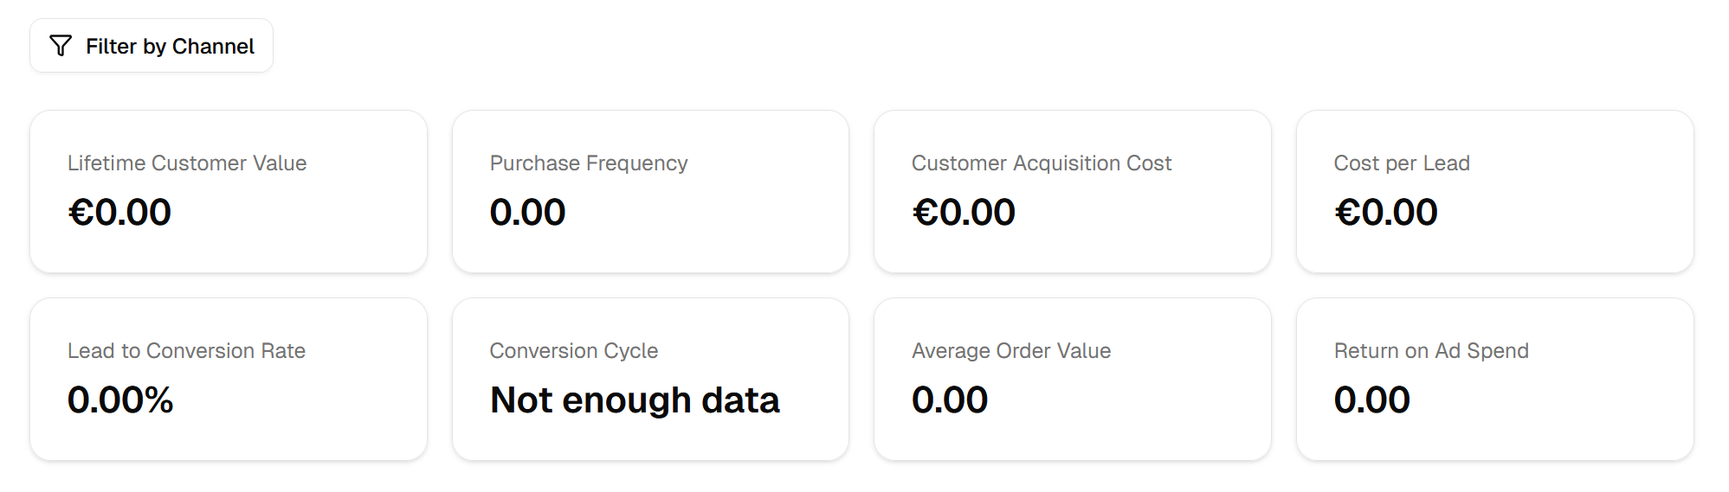The width and height of the screenshot is (1729, 492).
Task: Select the Customer Acquisition Cost label
Action: (x=1042, y=163)
